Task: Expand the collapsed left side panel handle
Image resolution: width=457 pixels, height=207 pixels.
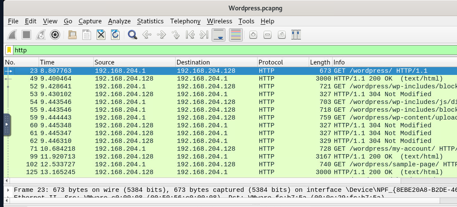Action: click(x=7, y=125)
